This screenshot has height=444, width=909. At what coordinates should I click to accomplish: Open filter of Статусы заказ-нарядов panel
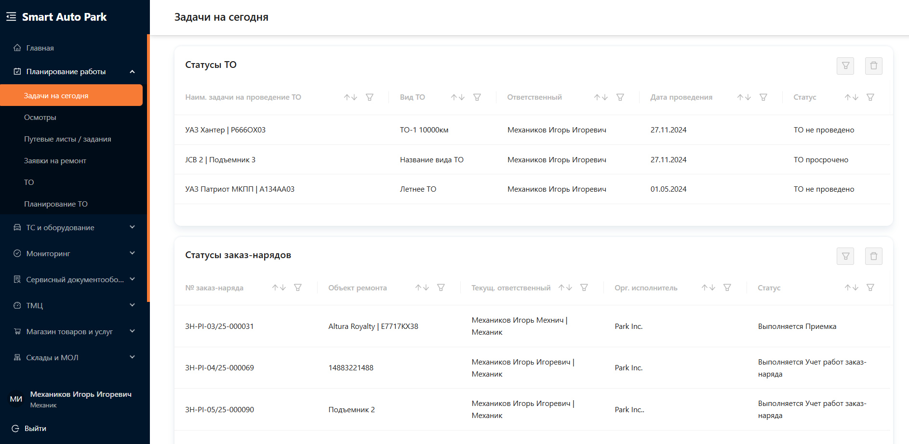click(845, 256)
